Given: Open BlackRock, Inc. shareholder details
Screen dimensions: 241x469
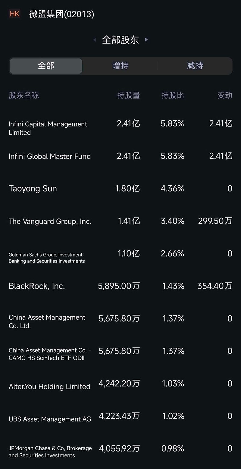Looking at the screenshot, I should 37,286.
